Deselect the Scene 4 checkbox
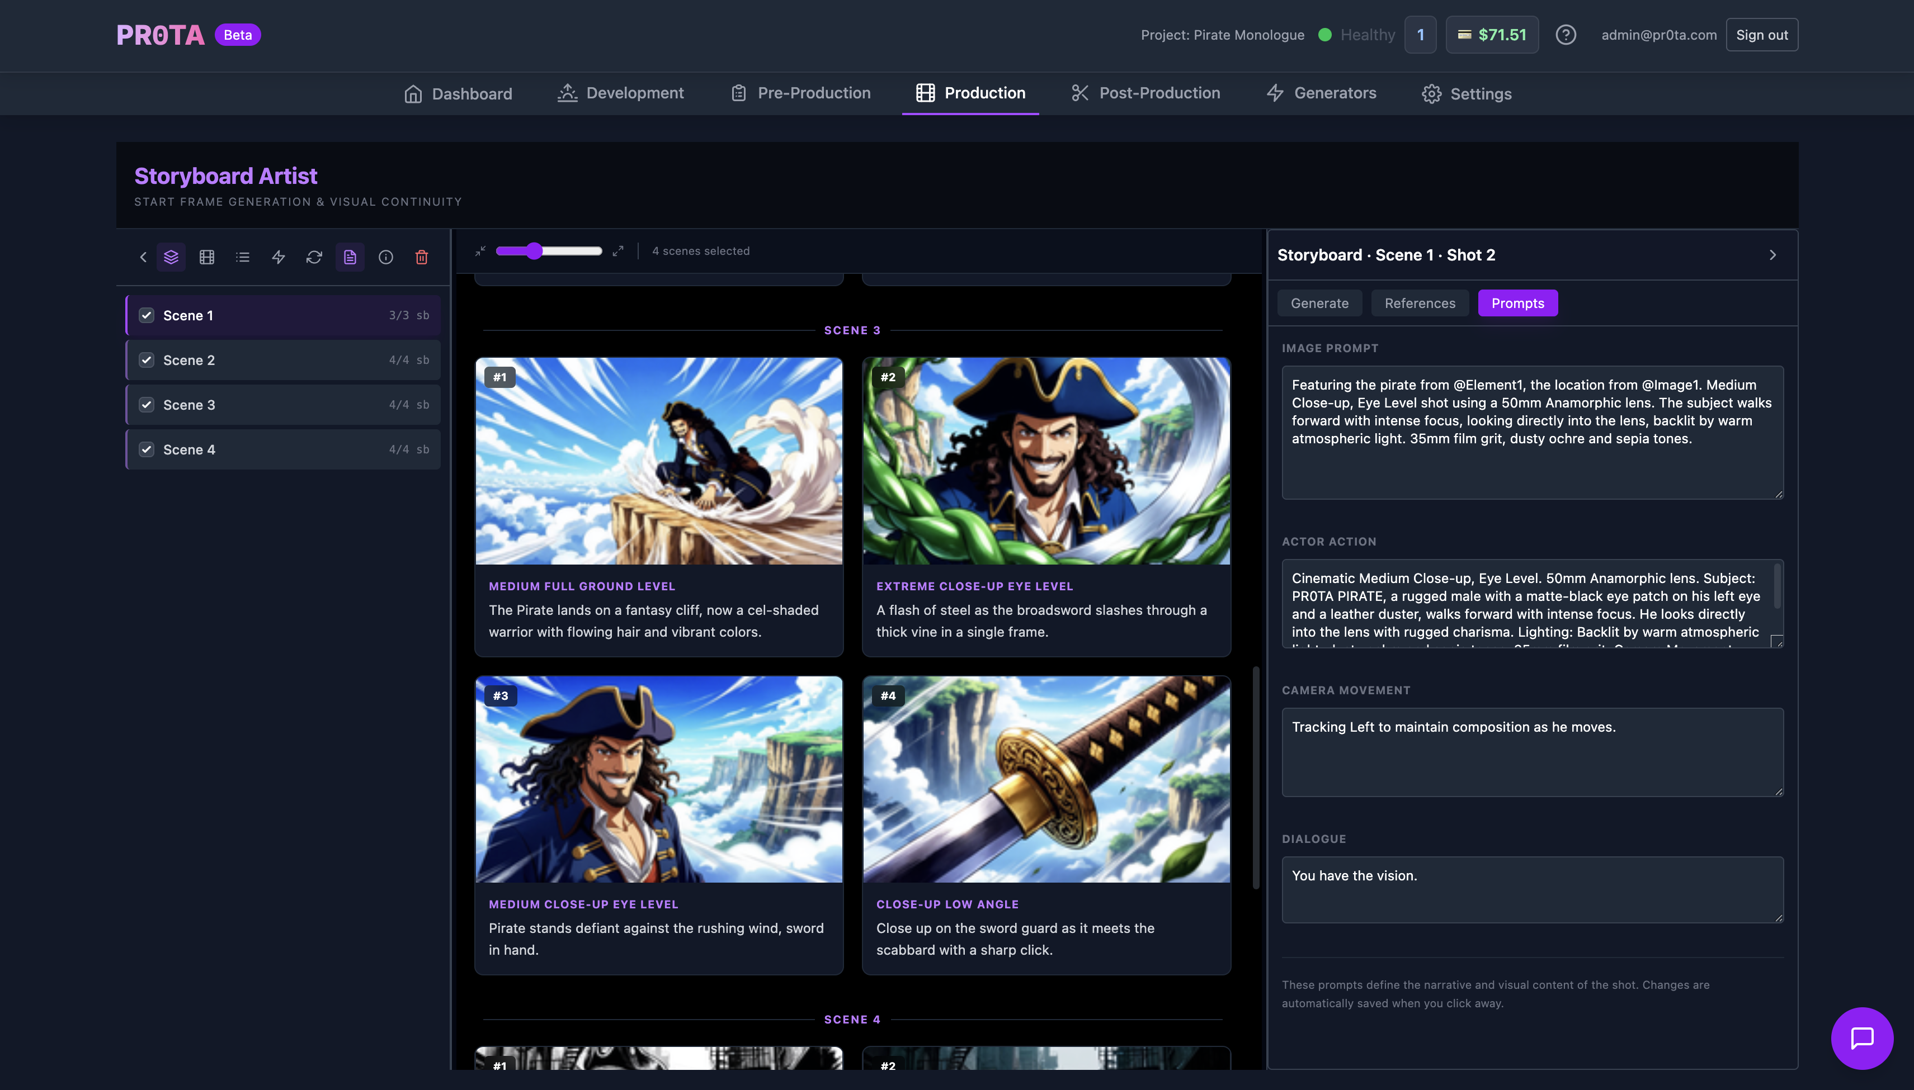This screenshot has width=1914, height=1090. [x=147, y=449]
